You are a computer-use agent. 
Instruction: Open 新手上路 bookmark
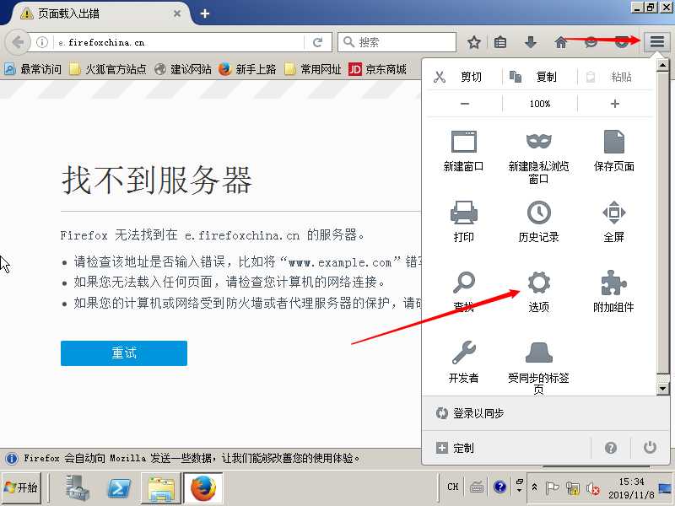[247, 69]
